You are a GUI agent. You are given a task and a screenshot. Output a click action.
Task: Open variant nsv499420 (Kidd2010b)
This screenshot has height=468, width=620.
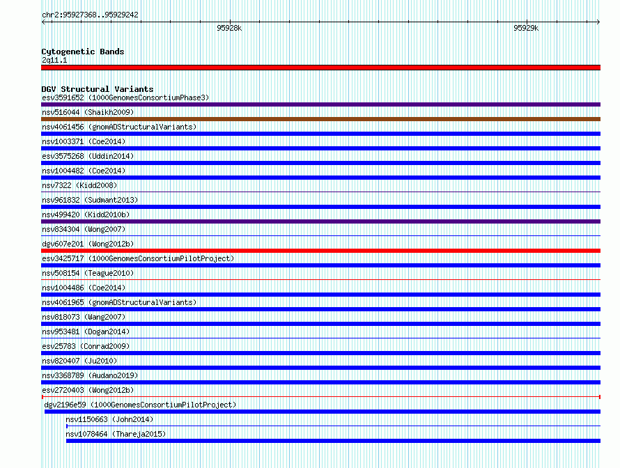[x=86, y=214]
